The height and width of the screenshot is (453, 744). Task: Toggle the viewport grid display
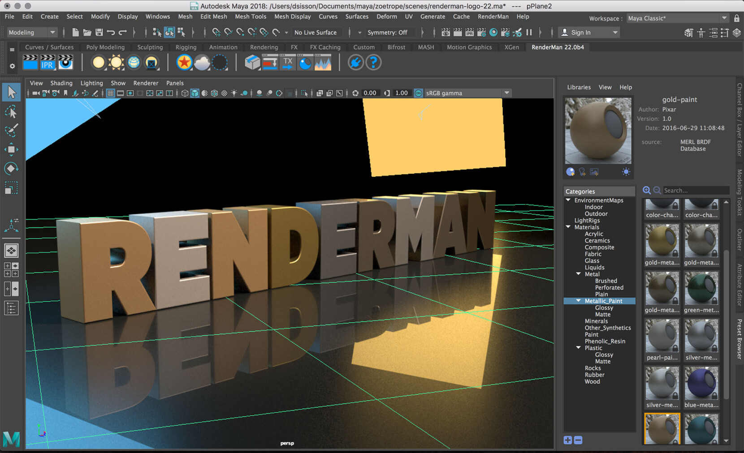click(110, 93)
